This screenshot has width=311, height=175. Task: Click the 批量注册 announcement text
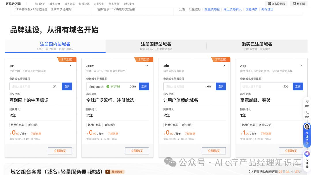(x=195, y=9)
